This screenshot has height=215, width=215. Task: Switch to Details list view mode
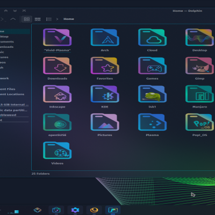[x=49, y=19]
